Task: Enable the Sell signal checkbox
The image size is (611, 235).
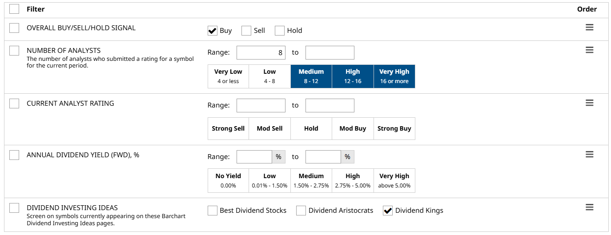Action: [x=246, y=31]
